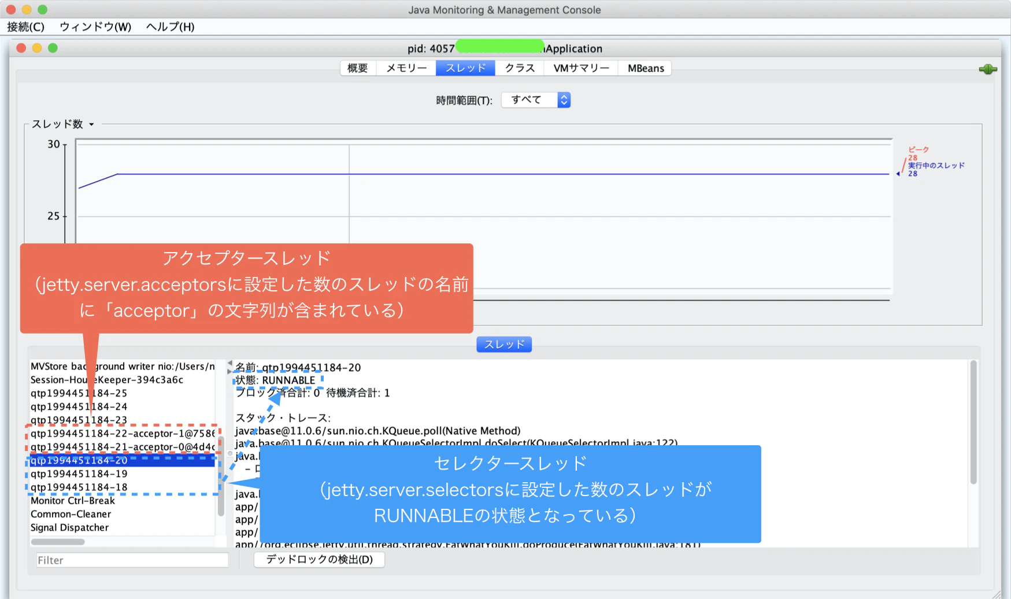Select thread qtp1994451184-21-acceptor-0
Viewport: 1011px width, 599px height.
(x=123, y=447)
